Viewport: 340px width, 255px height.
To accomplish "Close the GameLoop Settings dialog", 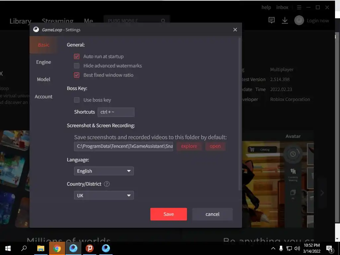I will [x=235, y=30].
